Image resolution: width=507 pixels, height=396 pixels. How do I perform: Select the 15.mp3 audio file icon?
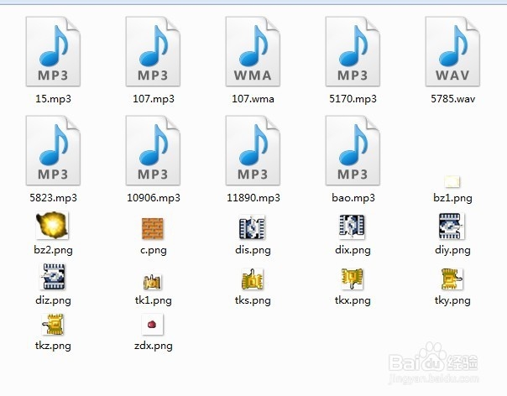(x=53, y=52)
